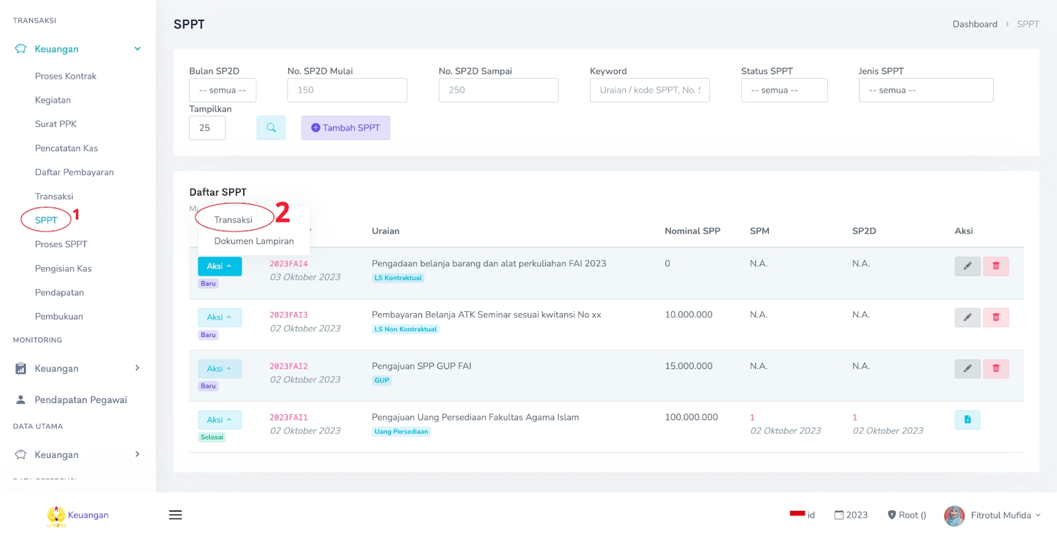This screenshot has height=538, width=1057.
Task: Open the Jenis SPPT dropdown
Action: point(925,91)
